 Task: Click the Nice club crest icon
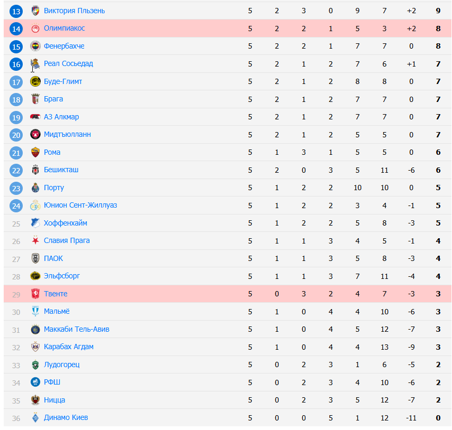click(35, 400)
